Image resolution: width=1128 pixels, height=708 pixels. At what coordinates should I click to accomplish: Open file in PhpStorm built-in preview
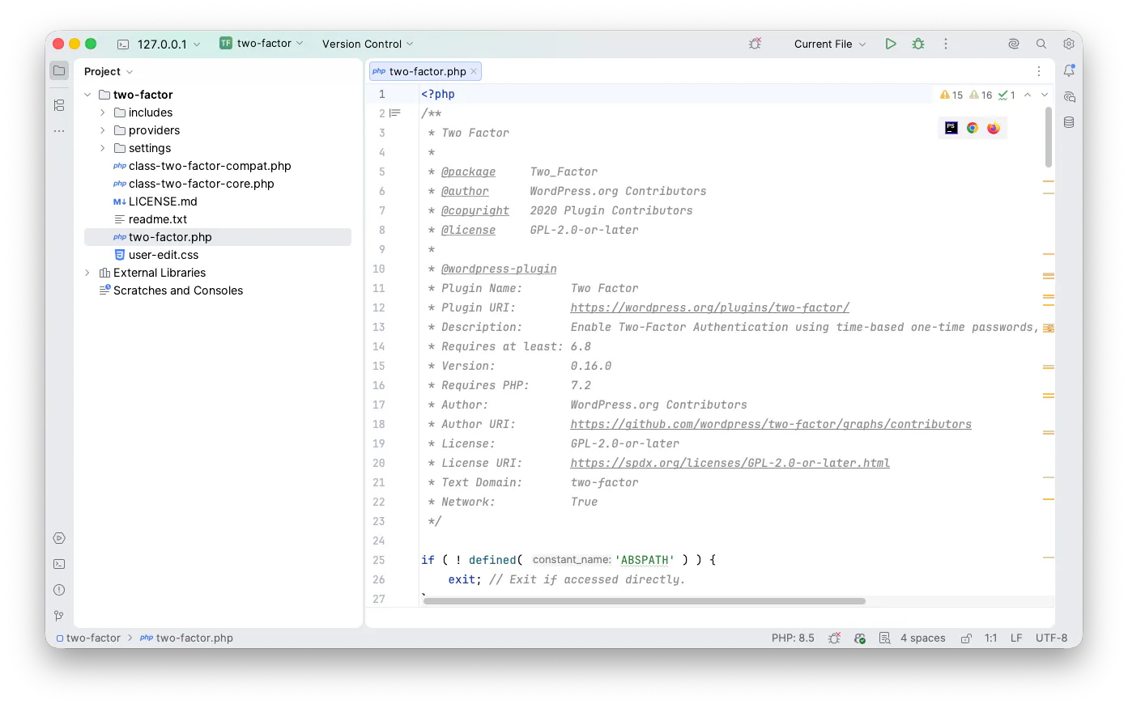click(951, 128)
